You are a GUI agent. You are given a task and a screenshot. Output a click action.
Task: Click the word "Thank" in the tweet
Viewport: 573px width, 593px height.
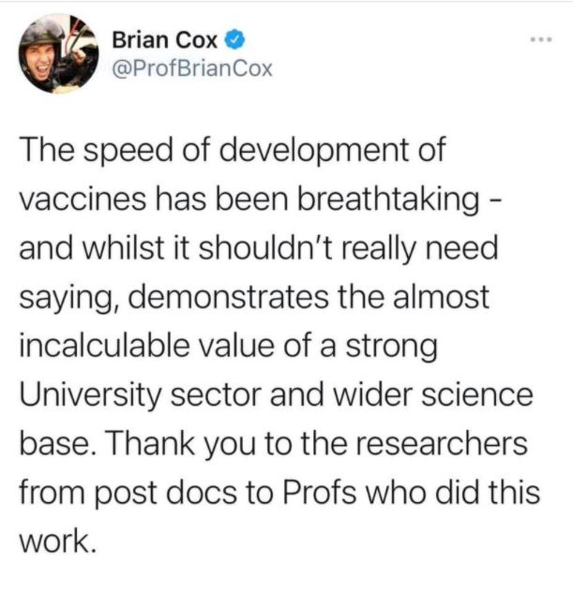click(x=152, y=443)
